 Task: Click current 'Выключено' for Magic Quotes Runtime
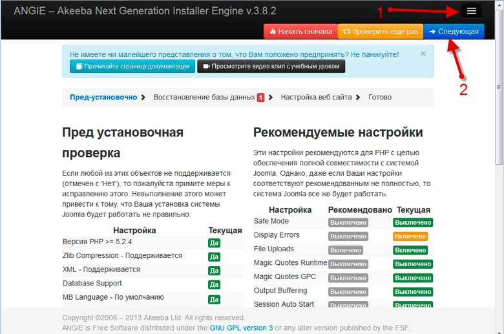click(413, 264)
